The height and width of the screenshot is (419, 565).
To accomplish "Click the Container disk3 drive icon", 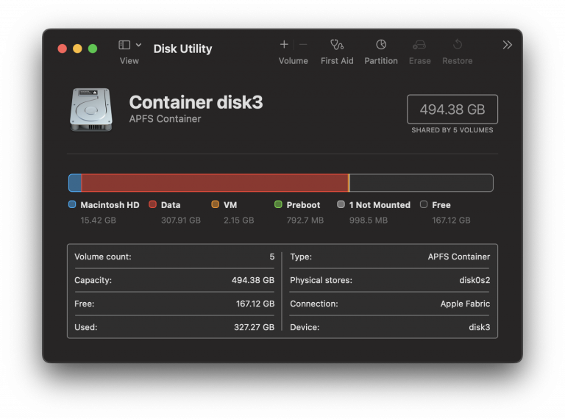I will [92, 110].
